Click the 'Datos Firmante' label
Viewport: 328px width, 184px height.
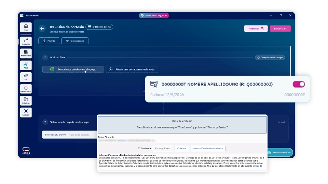tap(106, 137)
